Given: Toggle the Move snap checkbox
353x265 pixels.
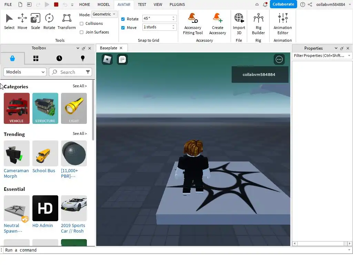Looking at the screenshot, I should click(x=123, y=28).
